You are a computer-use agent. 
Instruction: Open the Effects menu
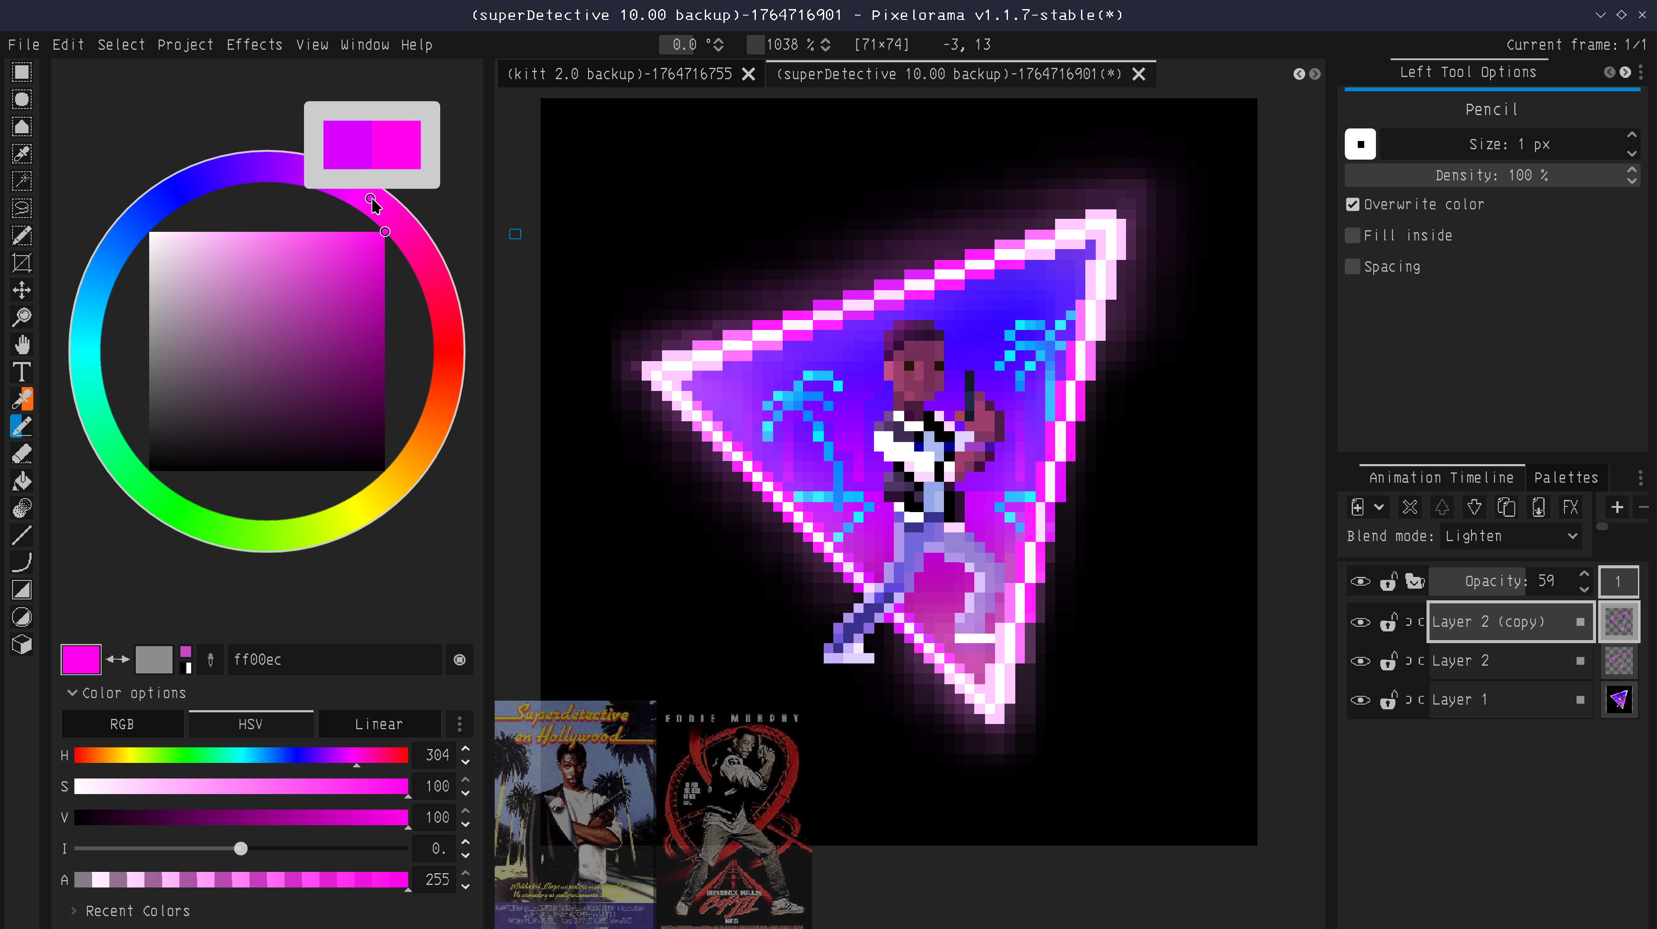pos(254,45)
